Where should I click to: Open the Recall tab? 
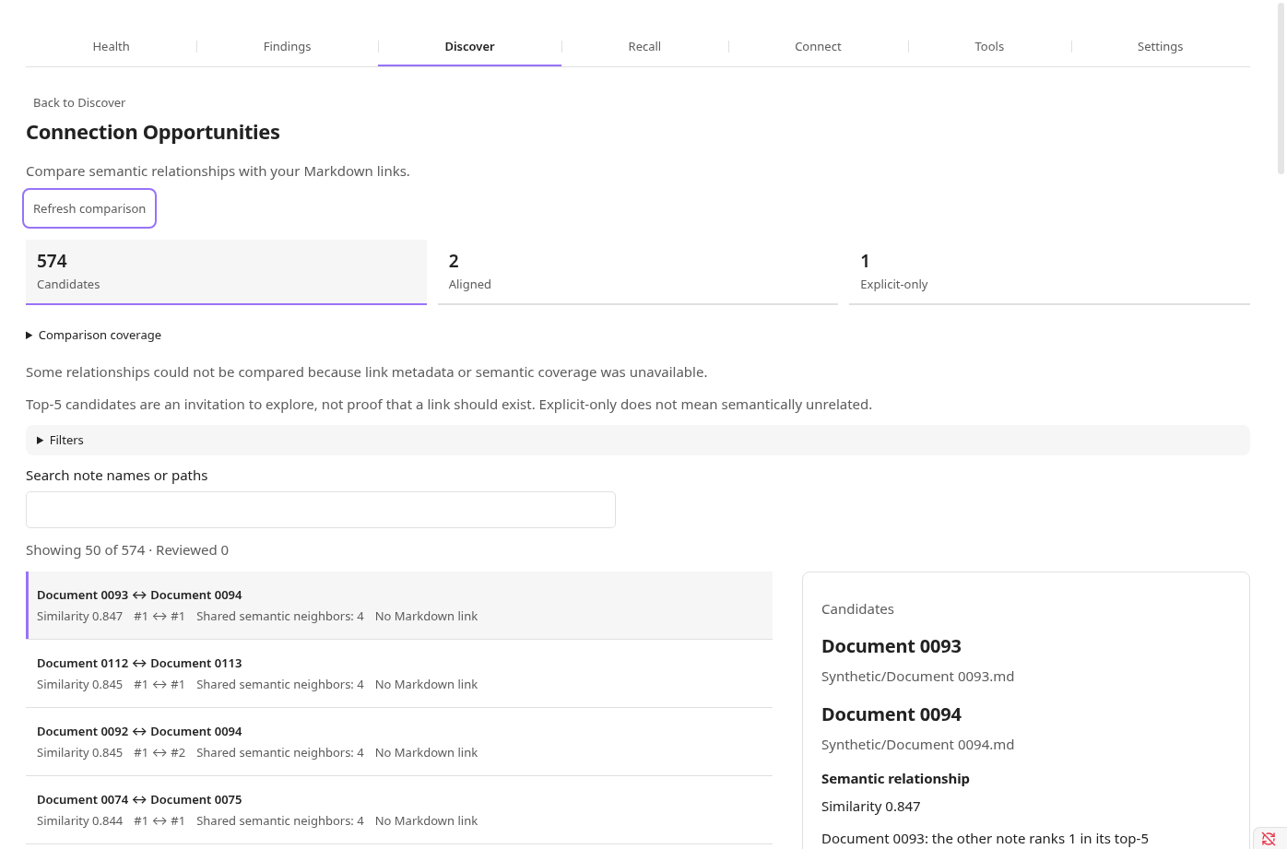tap(644, 46)
